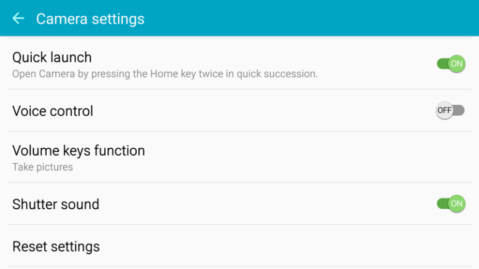Click the 'Take pictures' subtitle text

(x=42, y=167)
